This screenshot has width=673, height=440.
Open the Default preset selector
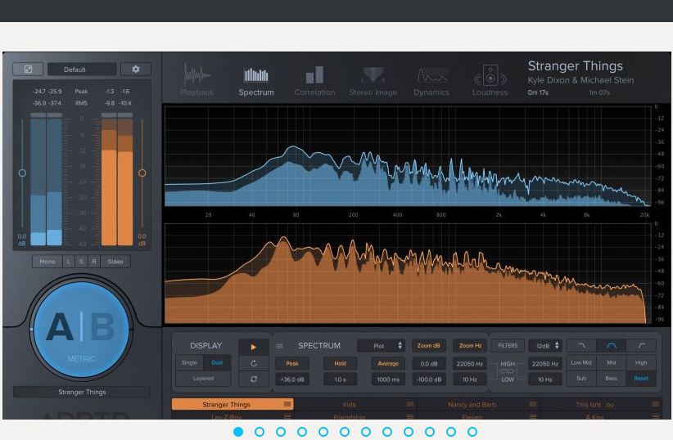click(82, 69)
